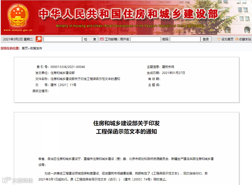Select the theme value 建筑市场
Viewport: 252px width, 185px height.
[x=168, y=67]
